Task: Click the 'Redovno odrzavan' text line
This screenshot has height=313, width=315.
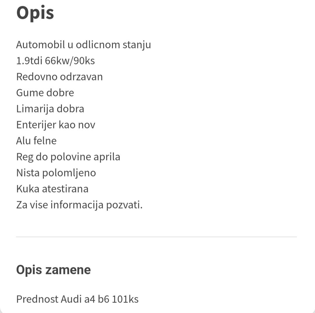Action: pyautogui.click(x=60, y=77)
